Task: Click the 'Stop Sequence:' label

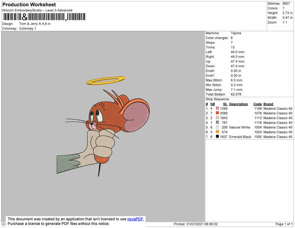Action: point(218,99)
